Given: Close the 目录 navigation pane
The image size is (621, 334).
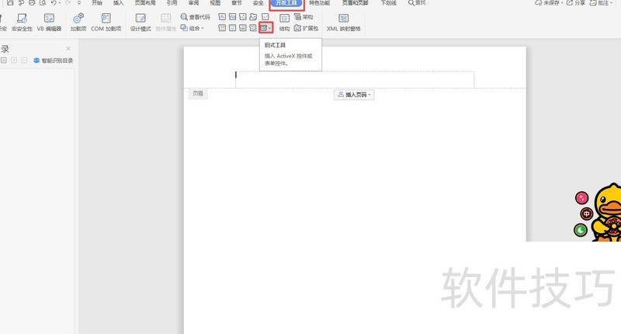Looking at the screenshot, I should click(68, 48).
